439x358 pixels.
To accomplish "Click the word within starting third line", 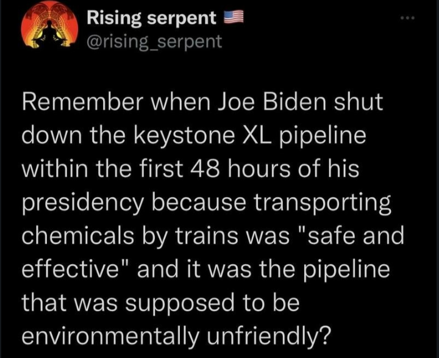I will click(x=55, y=169).
